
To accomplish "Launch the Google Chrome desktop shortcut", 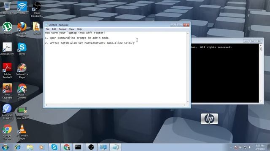I will click(7, 132).
